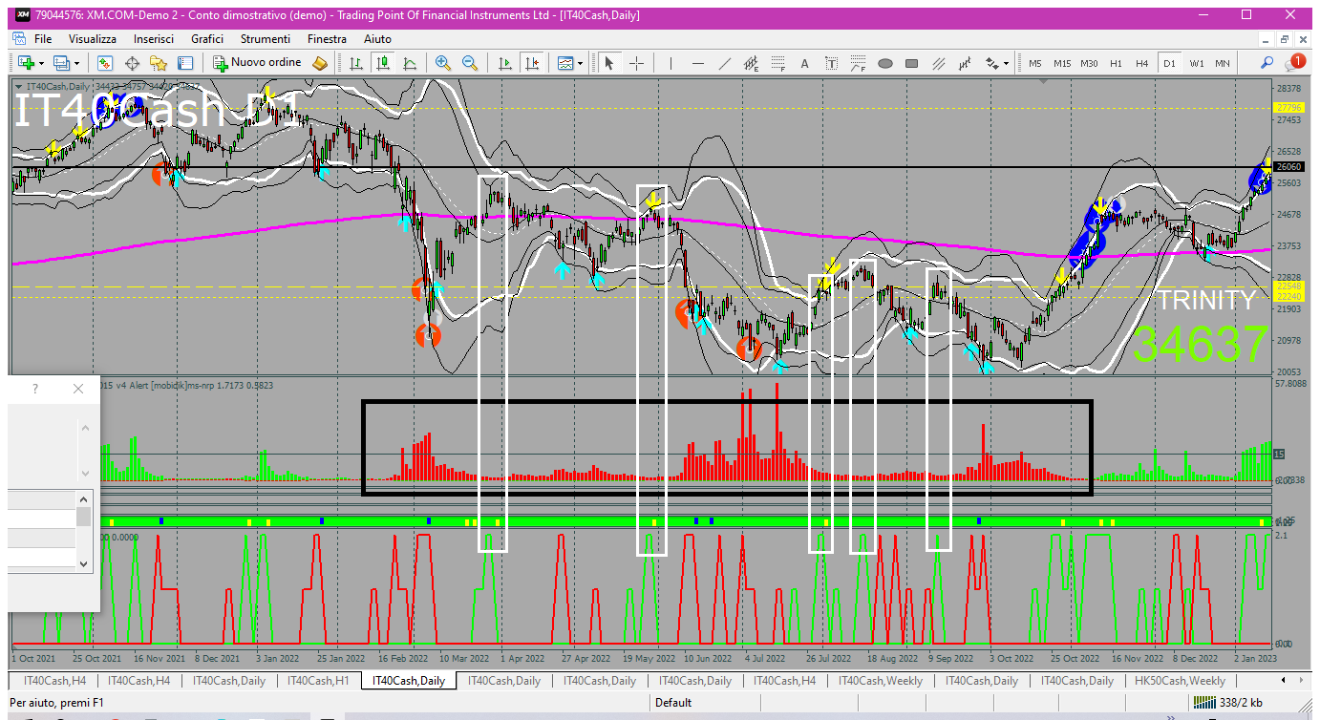Switch to the IT40Cash,Weekly chart tab
Image resolution: width=1320 pixels, height=720 pixels.
(x=881, y=681)
